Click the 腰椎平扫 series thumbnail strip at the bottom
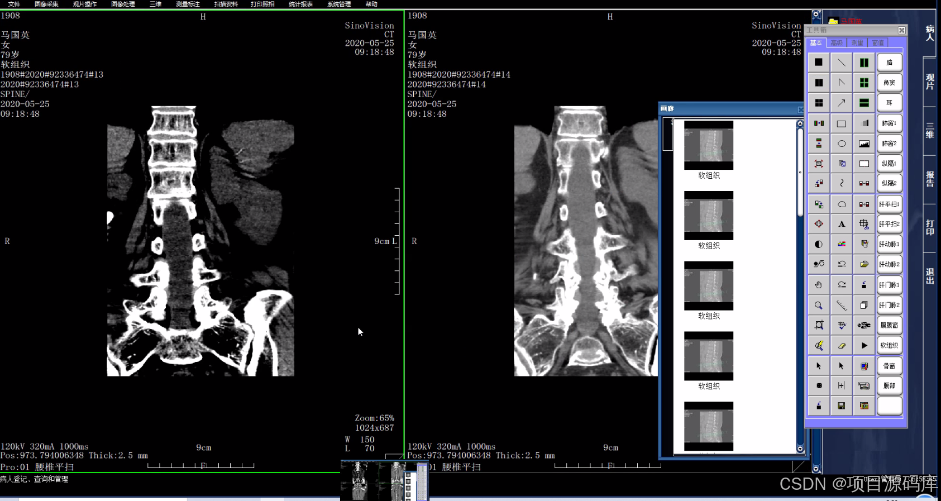 384,480
